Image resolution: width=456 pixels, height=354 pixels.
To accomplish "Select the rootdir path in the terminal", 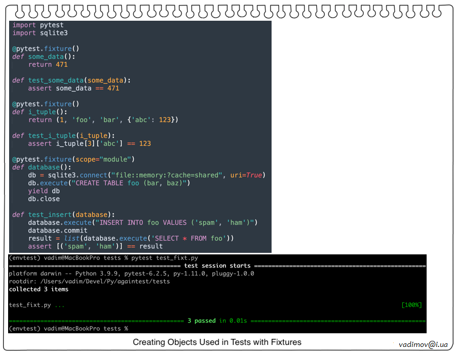I will tap(89, 281).
